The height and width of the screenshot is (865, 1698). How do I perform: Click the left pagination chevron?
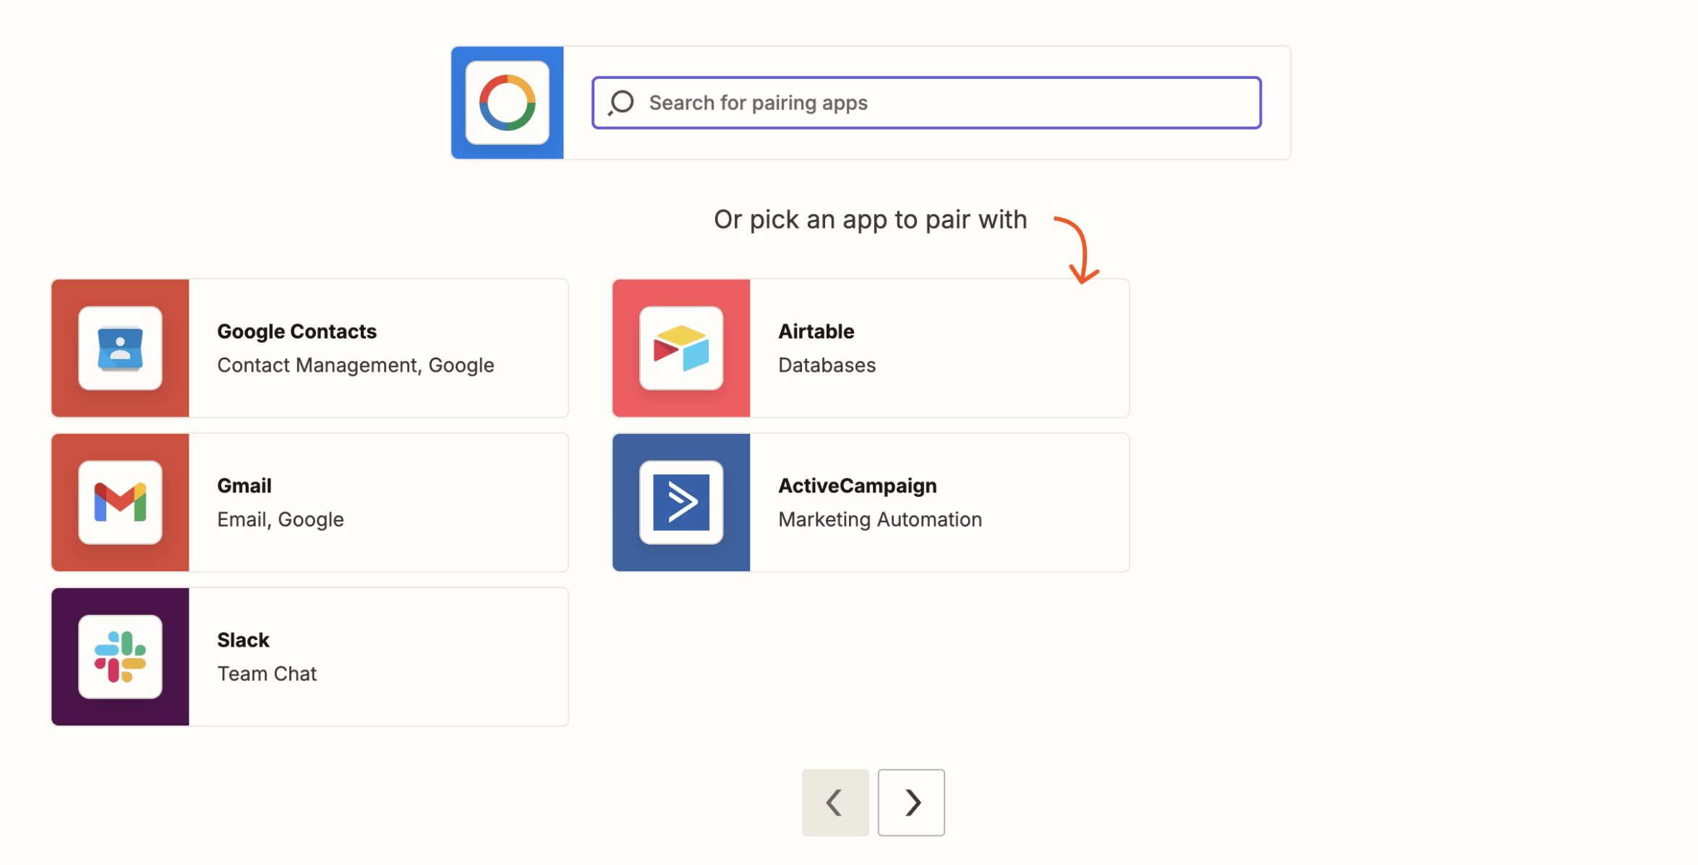tap(835, 802)
